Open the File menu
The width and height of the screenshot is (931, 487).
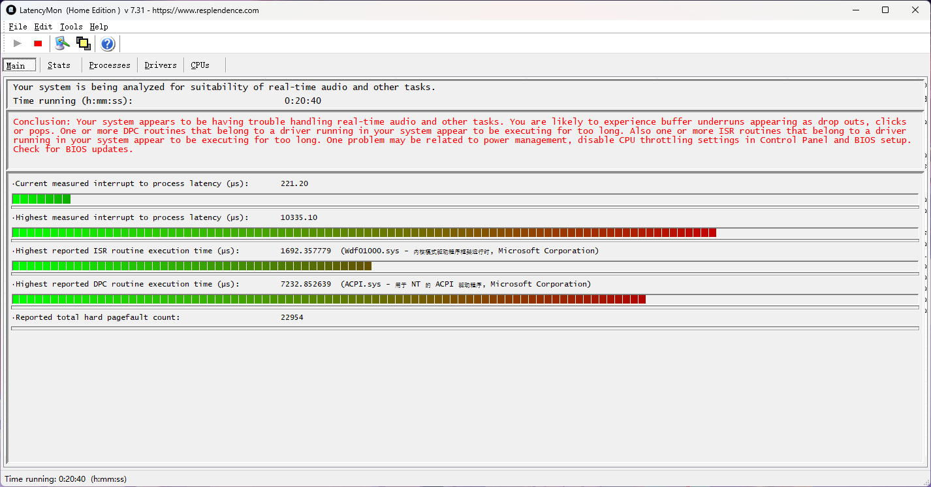[x=18, y=27]
